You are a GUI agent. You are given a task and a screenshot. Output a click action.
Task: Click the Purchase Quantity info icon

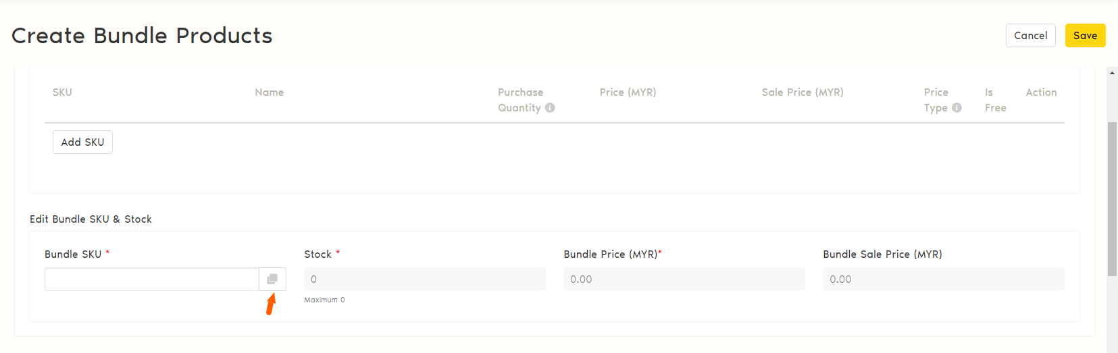tap(550, 108)
